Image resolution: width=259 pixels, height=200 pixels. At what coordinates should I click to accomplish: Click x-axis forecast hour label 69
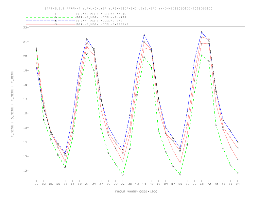202,184
